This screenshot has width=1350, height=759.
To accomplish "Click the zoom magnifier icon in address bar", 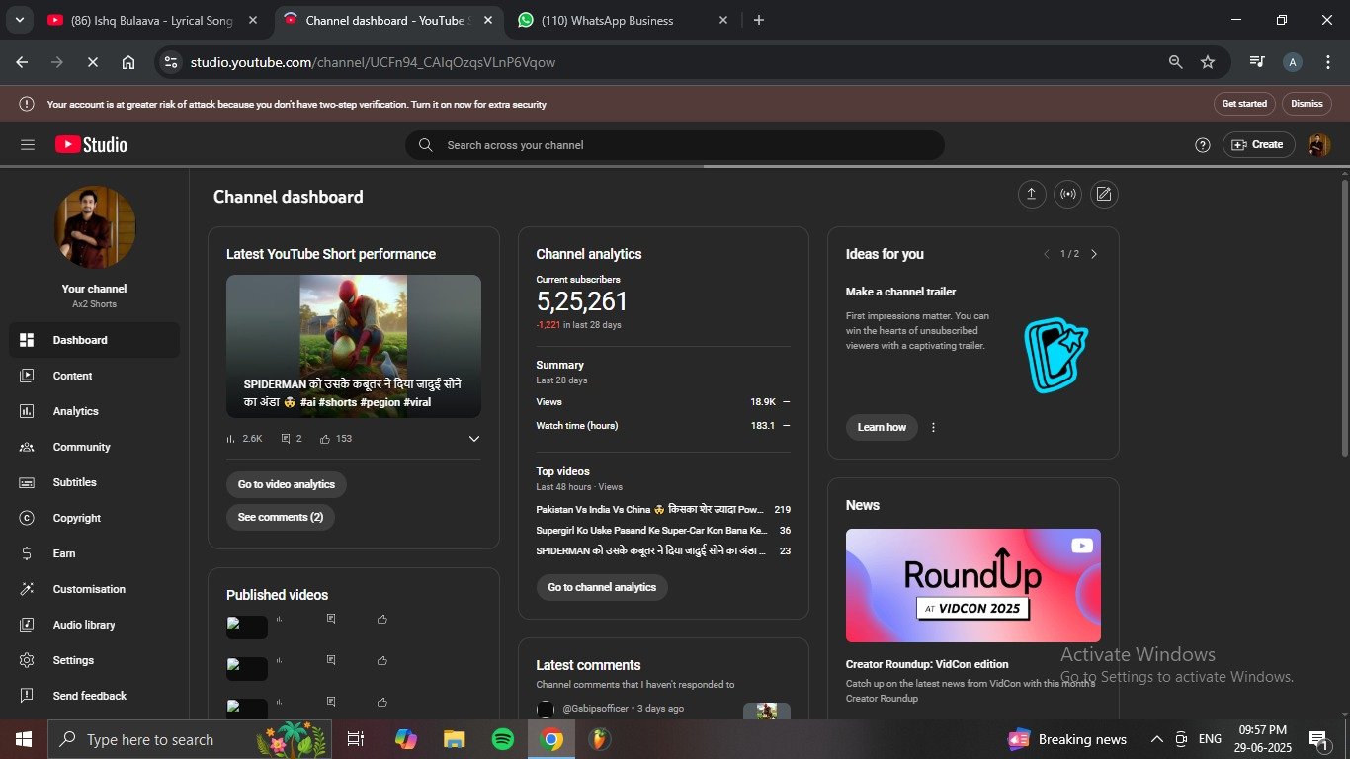I will coord(1175,62).
